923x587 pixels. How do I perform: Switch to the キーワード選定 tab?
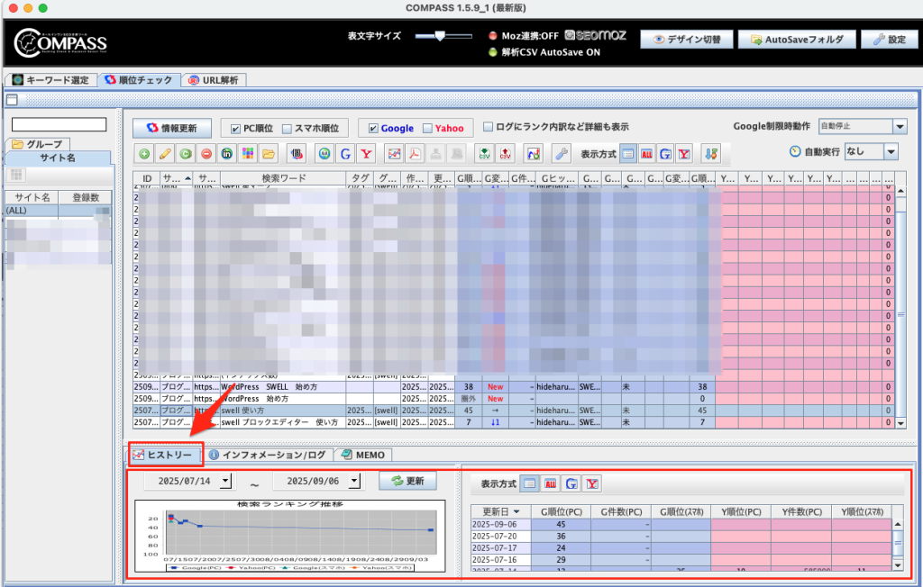(50, 80)
